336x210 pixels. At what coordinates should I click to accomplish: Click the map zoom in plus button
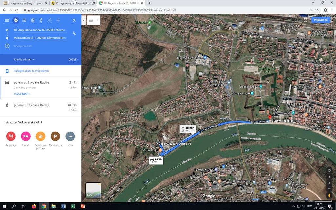pyautogui.click(x=329, y=183)
